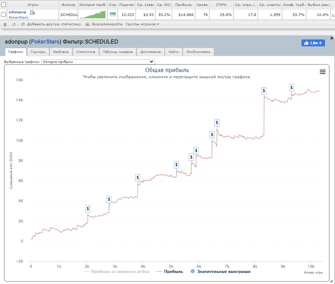Click 'Добавить другую статистику' button

click(x=51, y=24)
